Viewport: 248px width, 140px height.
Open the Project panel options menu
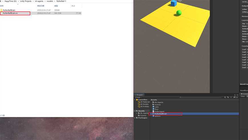pyautogui.click(x=237, y=95)
